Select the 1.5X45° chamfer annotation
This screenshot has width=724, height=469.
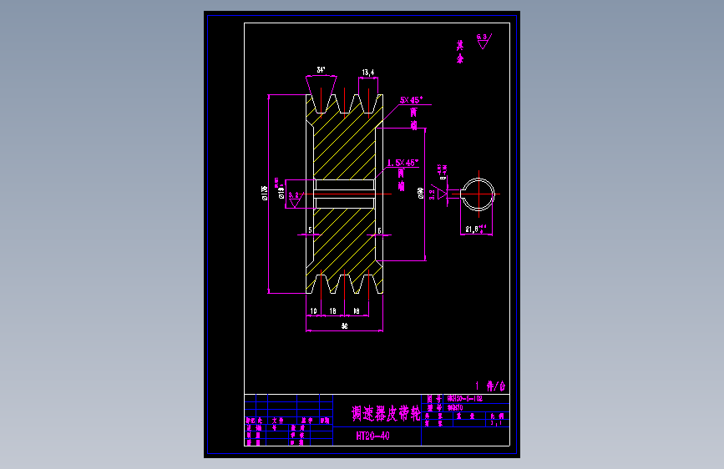pos(403,163)
